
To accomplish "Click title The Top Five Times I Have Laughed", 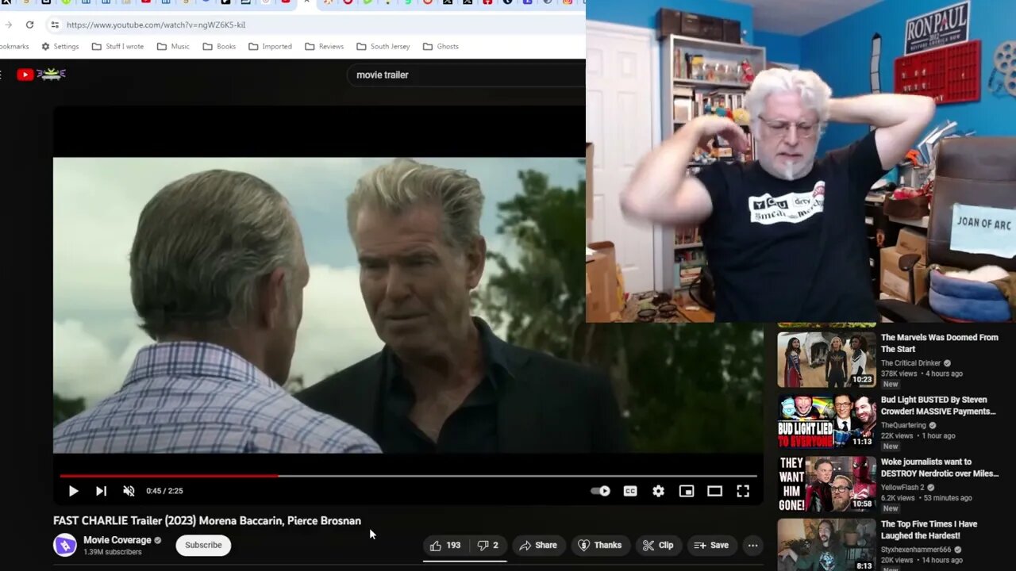I will coord(929,530).
